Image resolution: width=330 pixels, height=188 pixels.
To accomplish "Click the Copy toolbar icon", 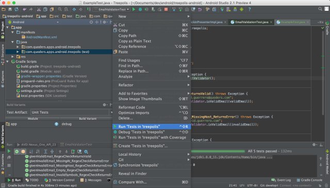I will (45, 9).
